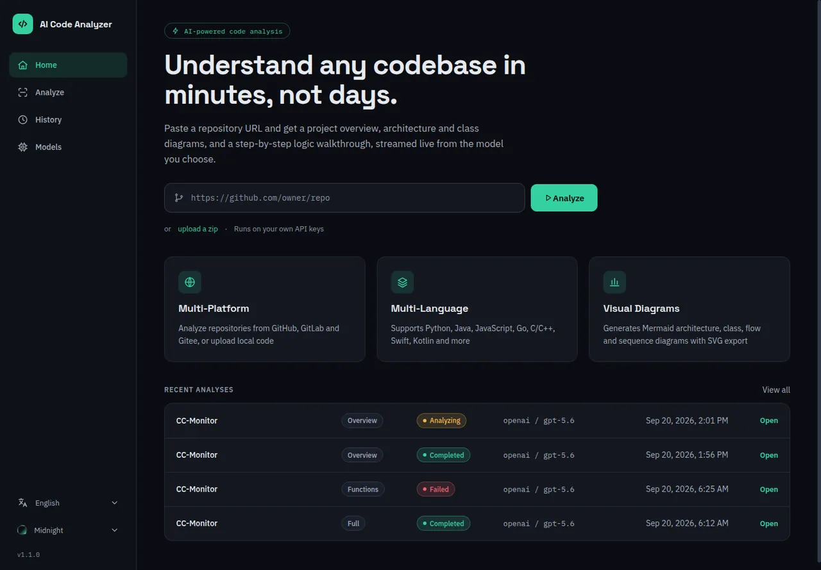Click the Models chip icon in sidebar
Viewport: 821px width, 570px height.
[23, 147]
